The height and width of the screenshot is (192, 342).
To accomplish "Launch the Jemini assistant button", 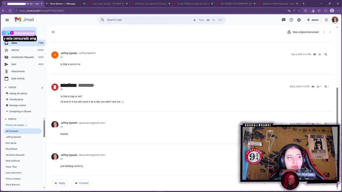I will tap(313, 20).
